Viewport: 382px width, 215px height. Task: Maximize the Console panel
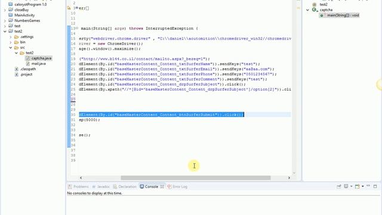(x=375, y=186)
